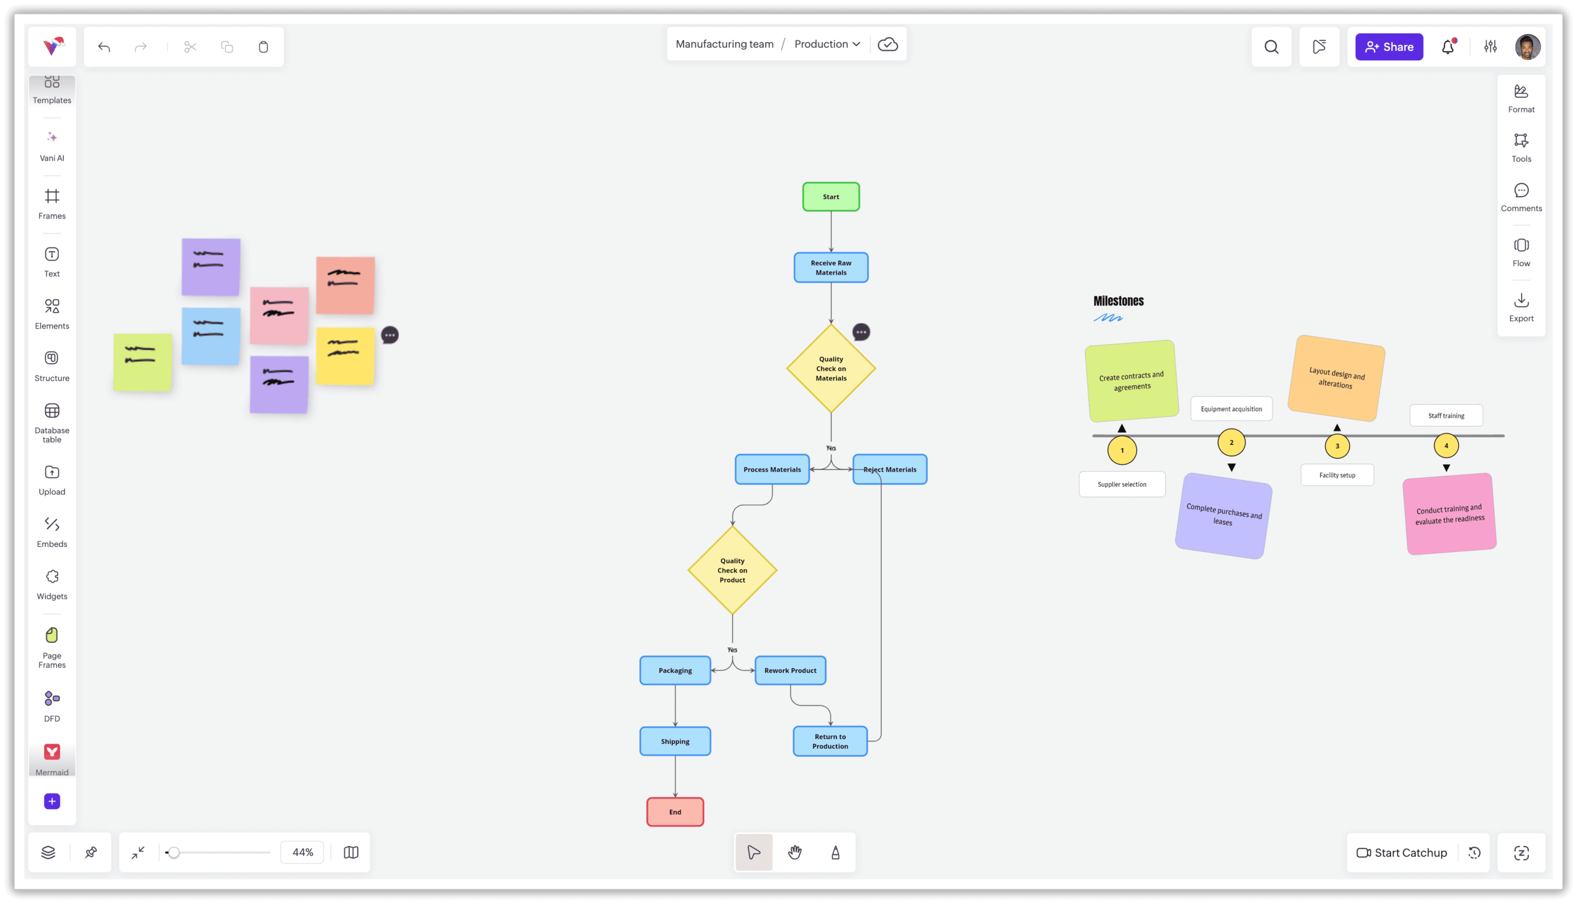Open the Vani AI tool
This screenshot has width=1577, height=904.
click(52, 144)
